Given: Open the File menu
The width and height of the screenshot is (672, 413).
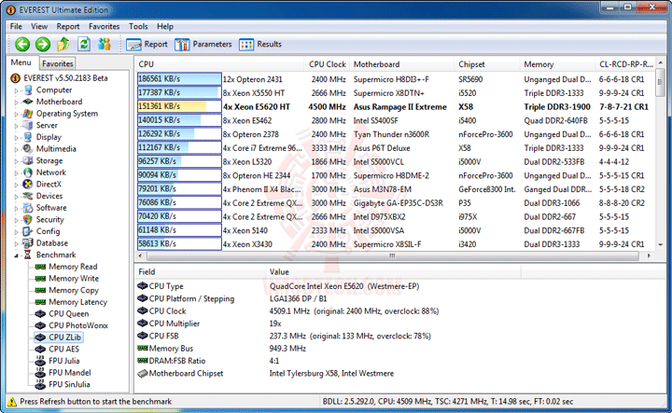Looking at the screenshot, I should pyautogui.click(x=16, y=26).
